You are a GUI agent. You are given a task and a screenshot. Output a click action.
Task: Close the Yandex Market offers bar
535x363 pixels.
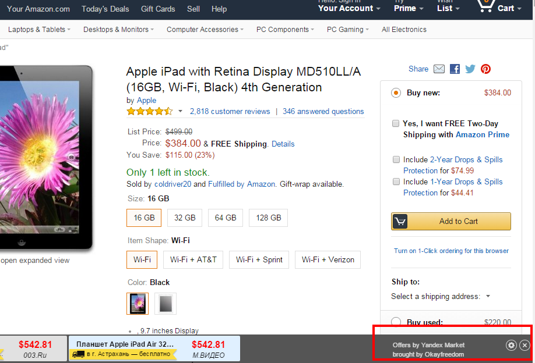point(525,346)
